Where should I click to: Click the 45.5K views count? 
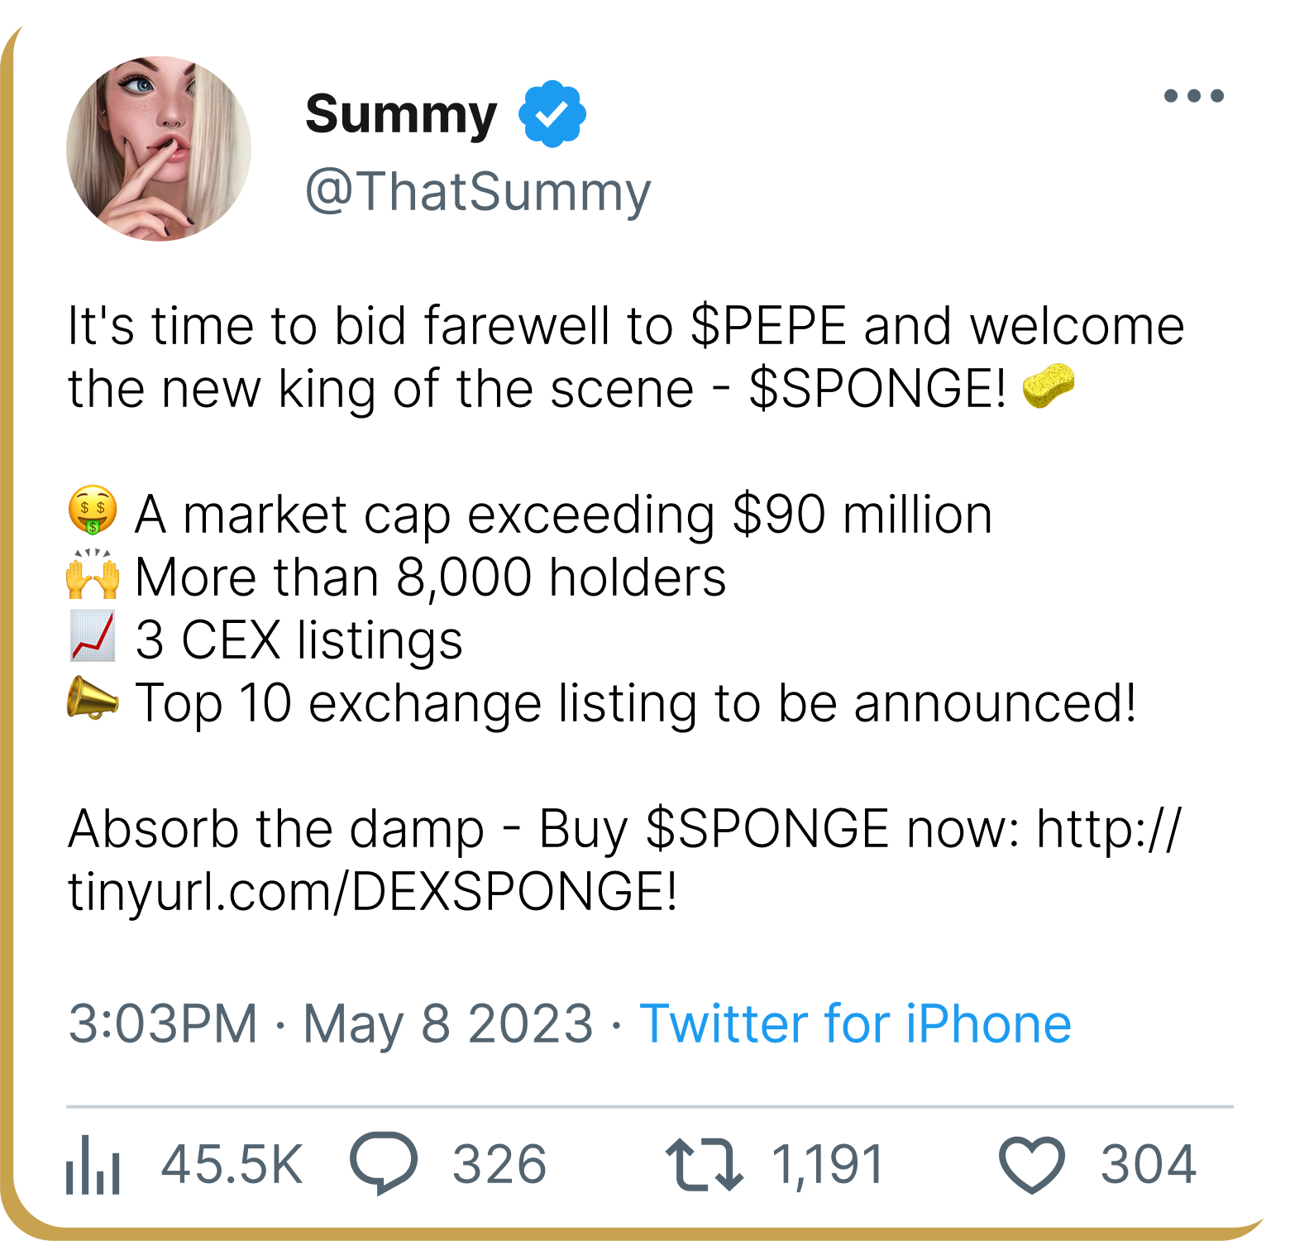pos(232,1165)
